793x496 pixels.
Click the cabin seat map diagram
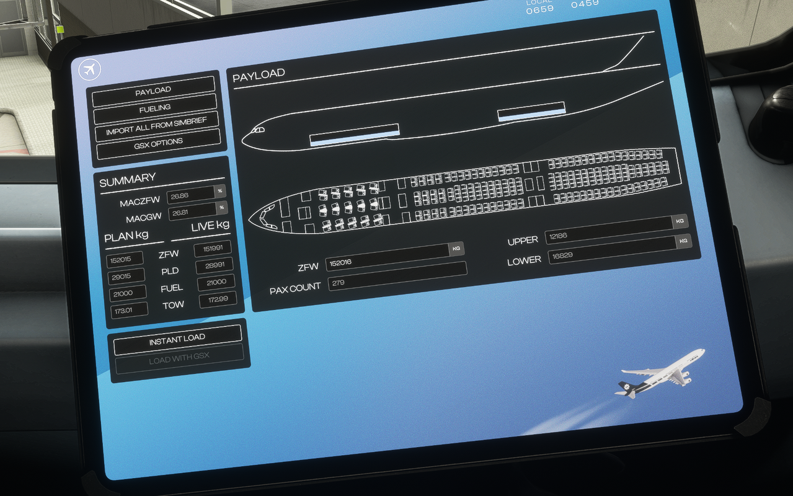point(464,190)
